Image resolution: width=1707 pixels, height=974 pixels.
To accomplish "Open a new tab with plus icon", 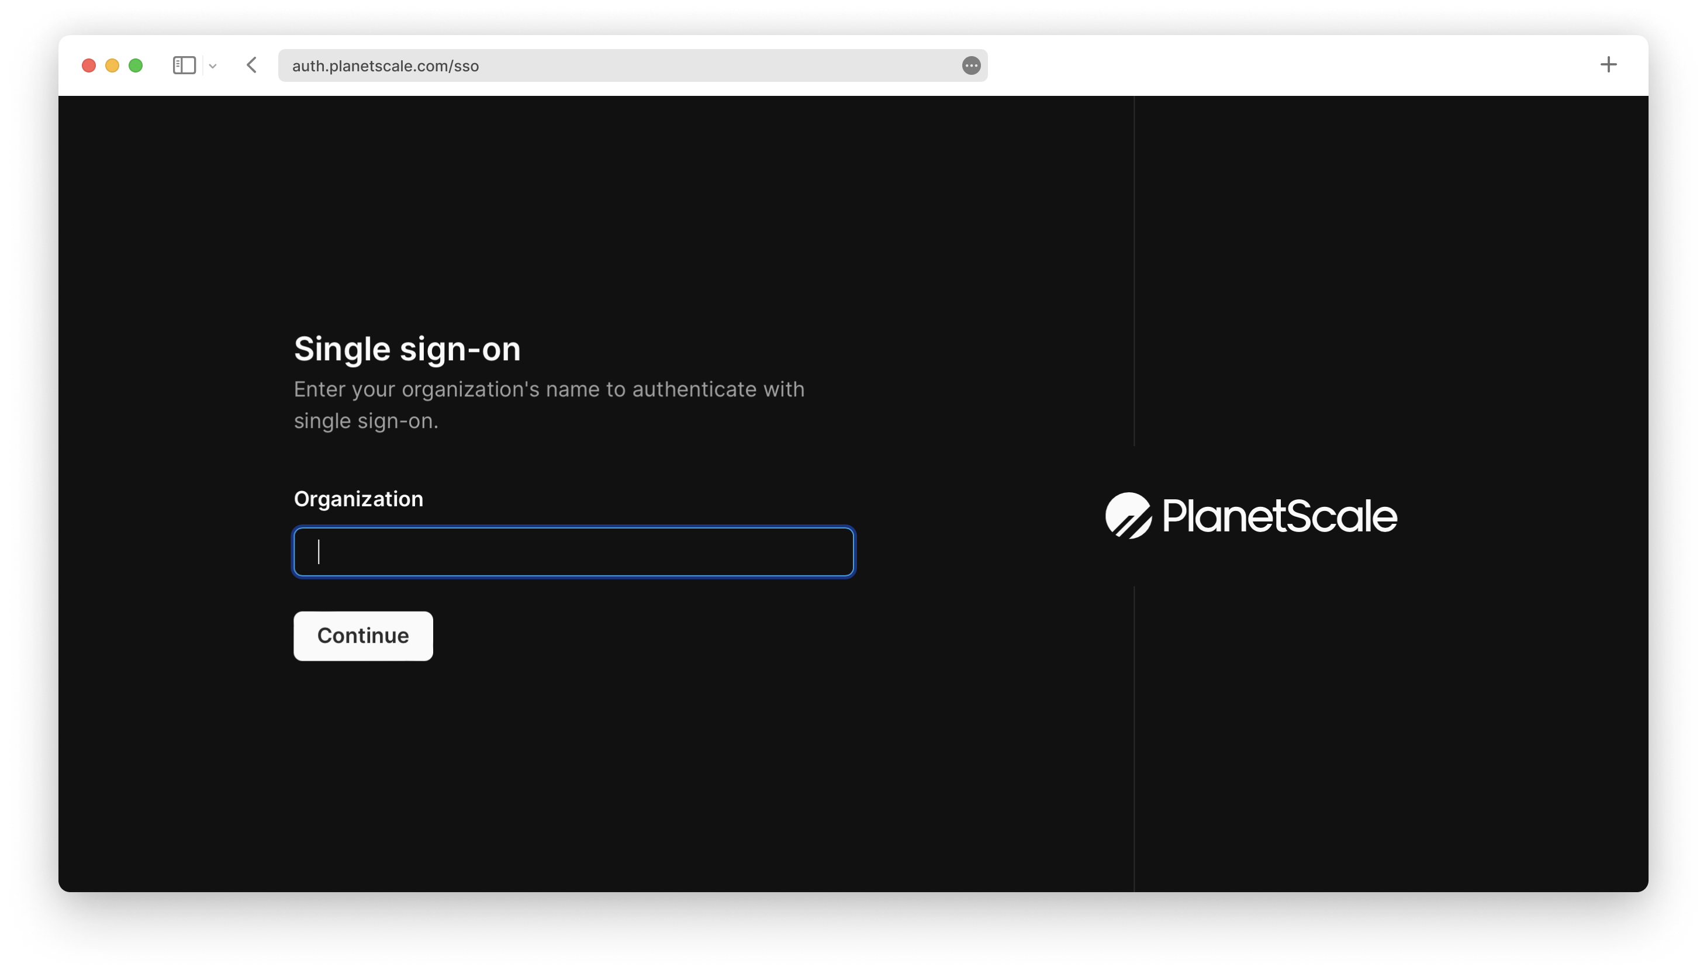I will (1608, 64).
